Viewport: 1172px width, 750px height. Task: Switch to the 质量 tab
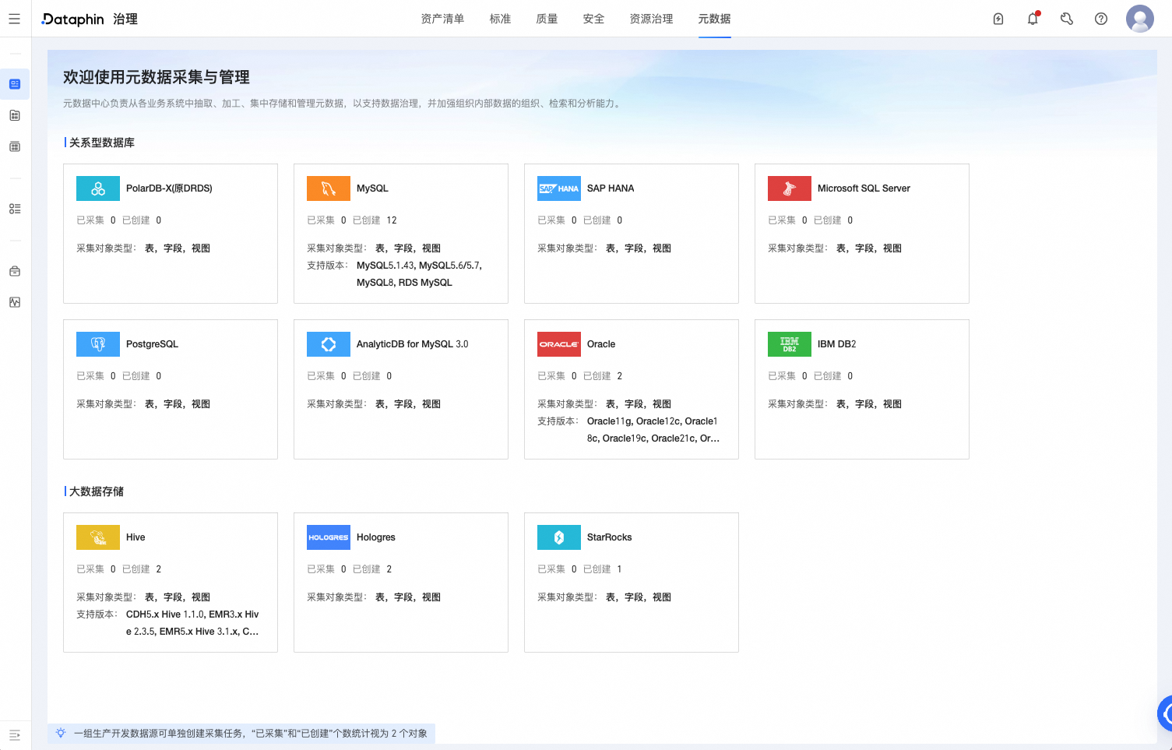547,19
